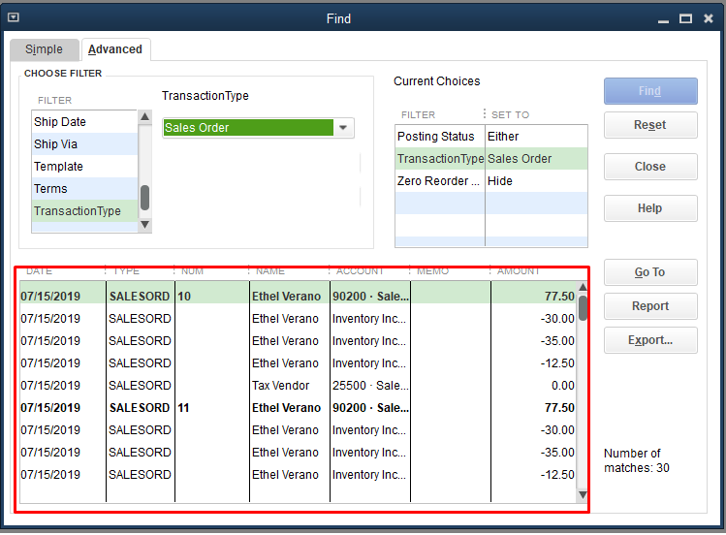Click the 25500 · Sale... account cell
The width and height of the screenshot is (726, 535).
tap(370, 386)
